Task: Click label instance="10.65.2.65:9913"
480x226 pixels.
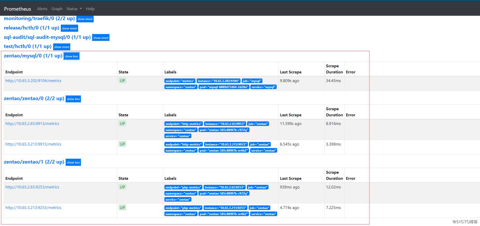Action: pos(225,124)
